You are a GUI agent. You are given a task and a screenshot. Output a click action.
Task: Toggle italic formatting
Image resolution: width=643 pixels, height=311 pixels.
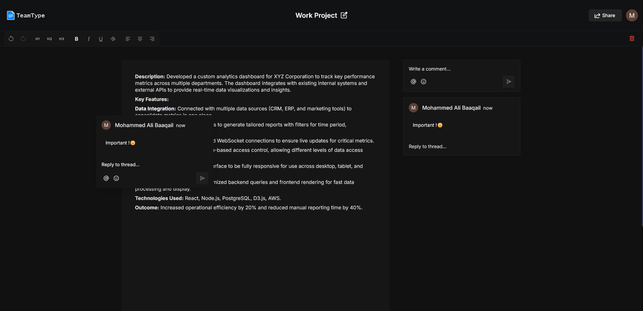pyautogui.click(x=88, y=39)
